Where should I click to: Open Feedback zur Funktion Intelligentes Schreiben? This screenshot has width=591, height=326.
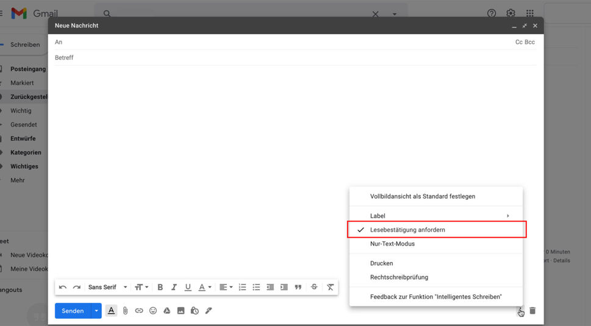(436, 297)
